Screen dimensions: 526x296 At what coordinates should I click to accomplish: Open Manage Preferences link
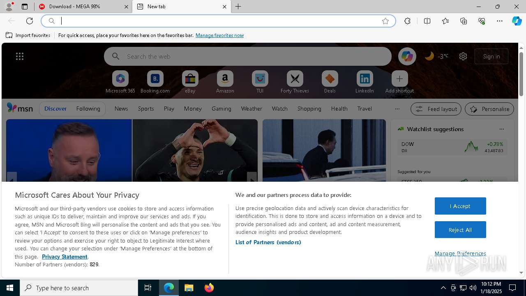(x=460, y=253)
